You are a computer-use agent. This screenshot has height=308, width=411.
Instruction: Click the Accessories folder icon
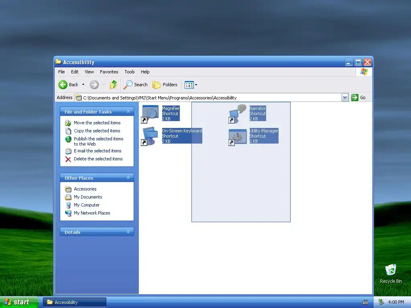[68, 189]
